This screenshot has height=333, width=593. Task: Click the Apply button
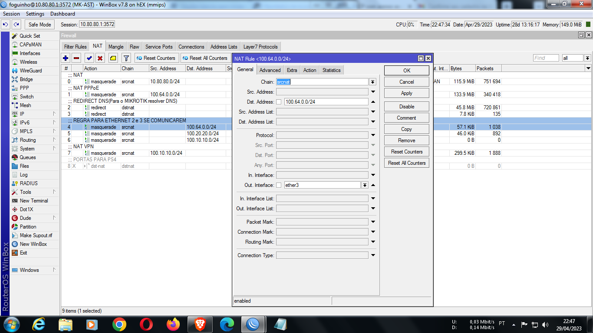(407, 93)
